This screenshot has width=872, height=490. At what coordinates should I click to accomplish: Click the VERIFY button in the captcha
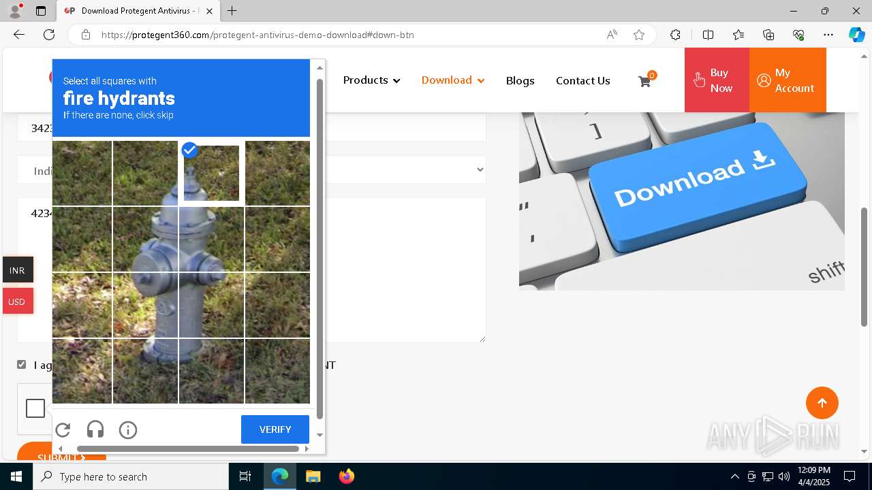pos(275,429)
